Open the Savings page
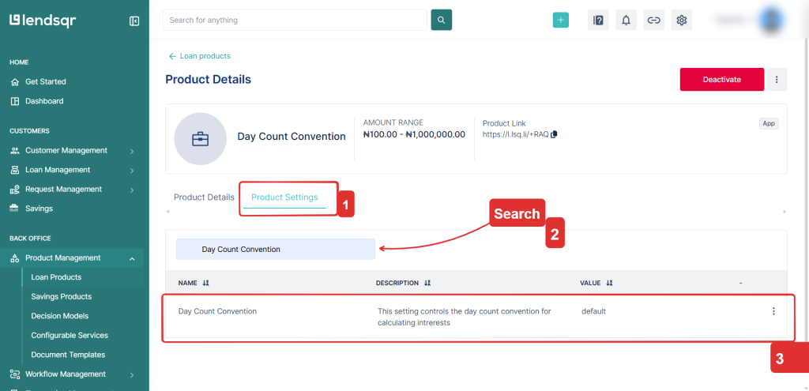Viewport: 809px width, 391px height. tap(40, 209)
